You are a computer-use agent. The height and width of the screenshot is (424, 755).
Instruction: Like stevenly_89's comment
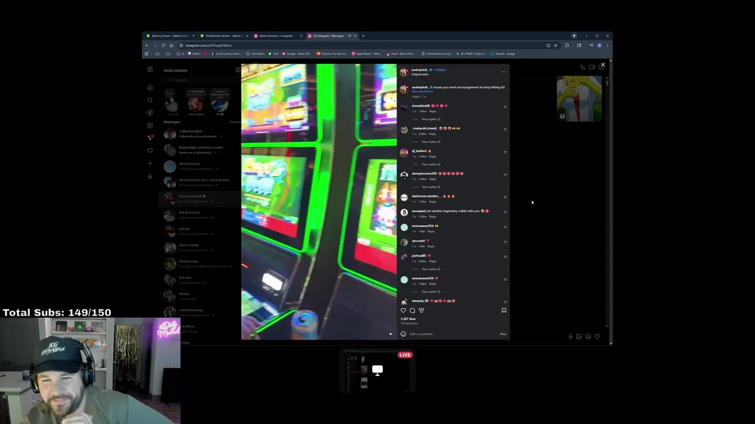click(505, 302)
